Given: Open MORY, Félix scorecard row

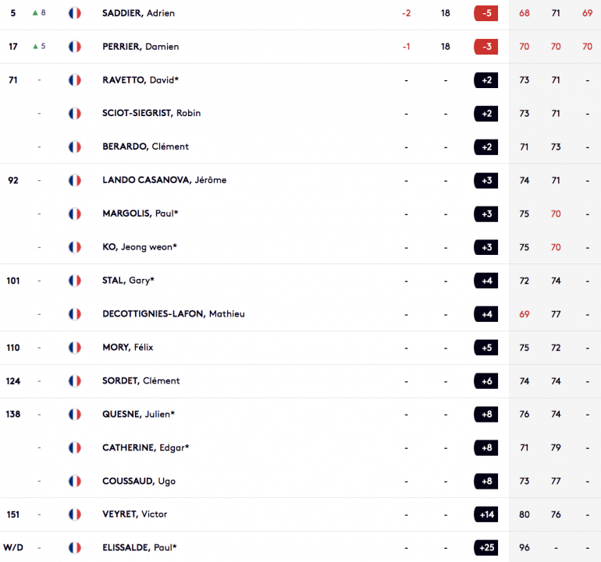Looking at the screenshot, I should [300, 348].
